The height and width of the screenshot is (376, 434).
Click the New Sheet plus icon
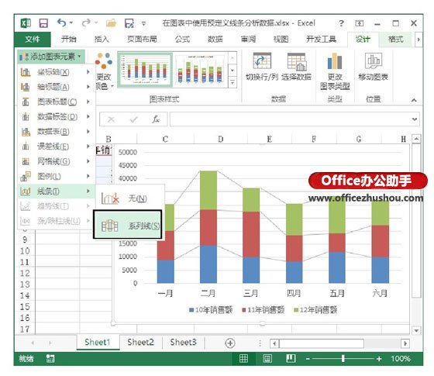pyautogui.click(x=230, y=343)
